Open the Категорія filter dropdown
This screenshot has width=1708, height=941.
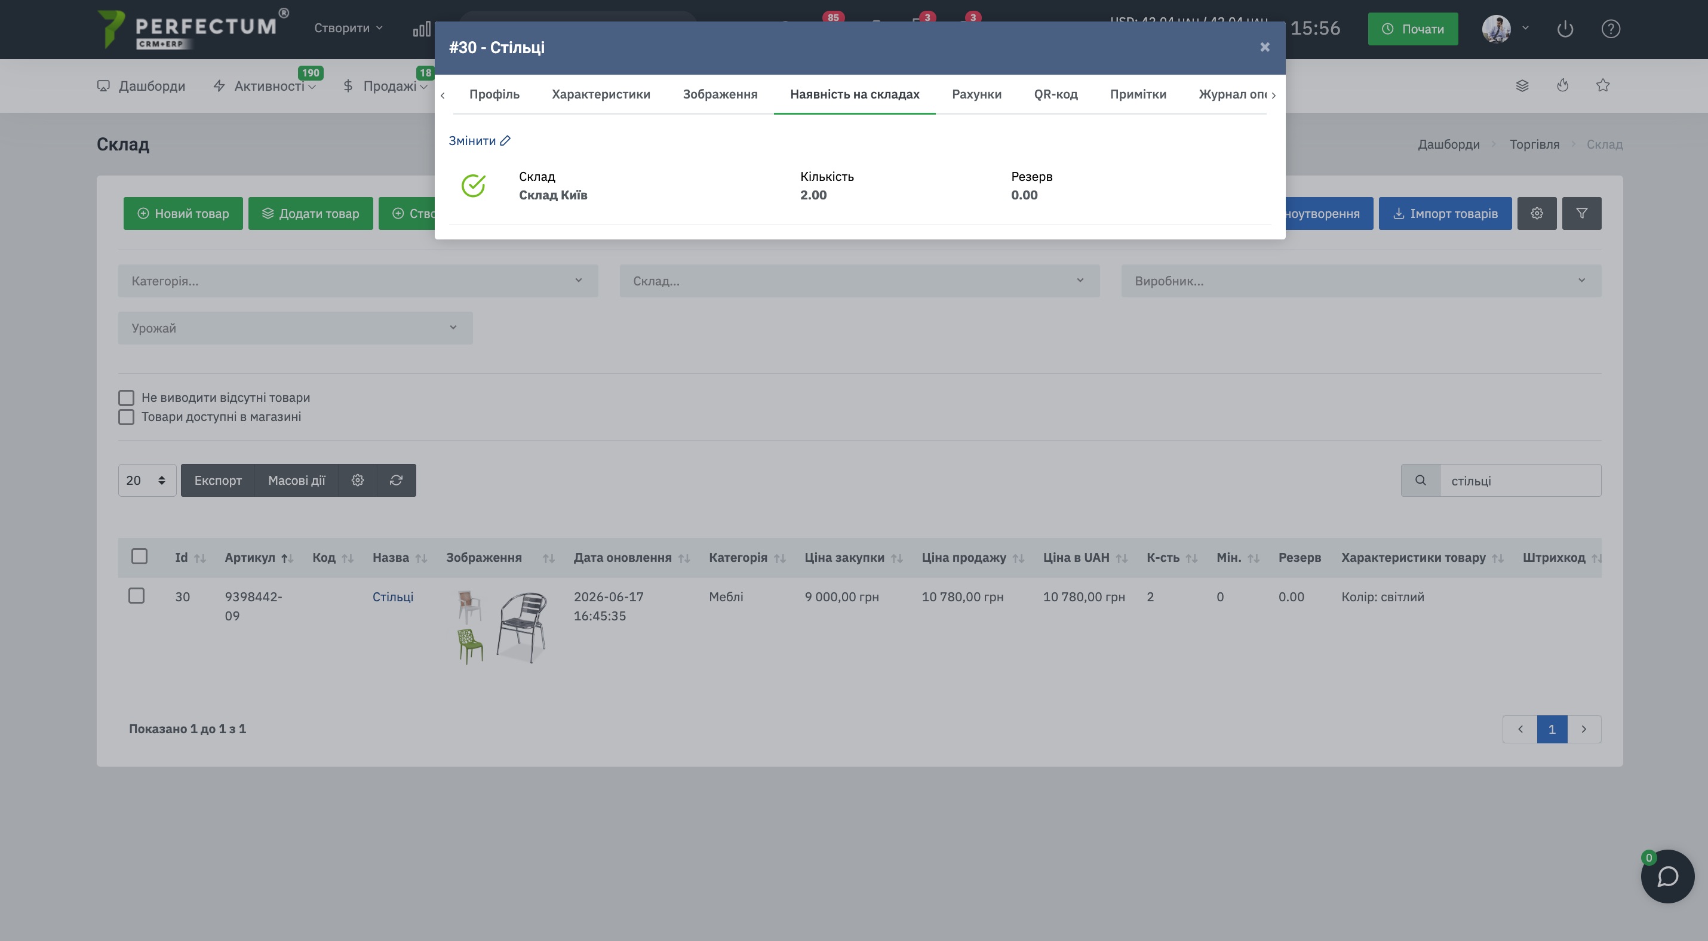[x=358, y=281]
